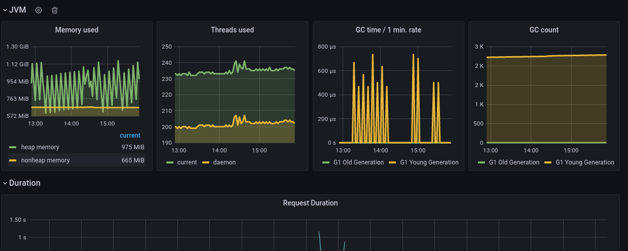This screenshot has height=251, width=628.
Task: Toggle G1 Young Generation in GC count legend
Action: coord(584,162)
